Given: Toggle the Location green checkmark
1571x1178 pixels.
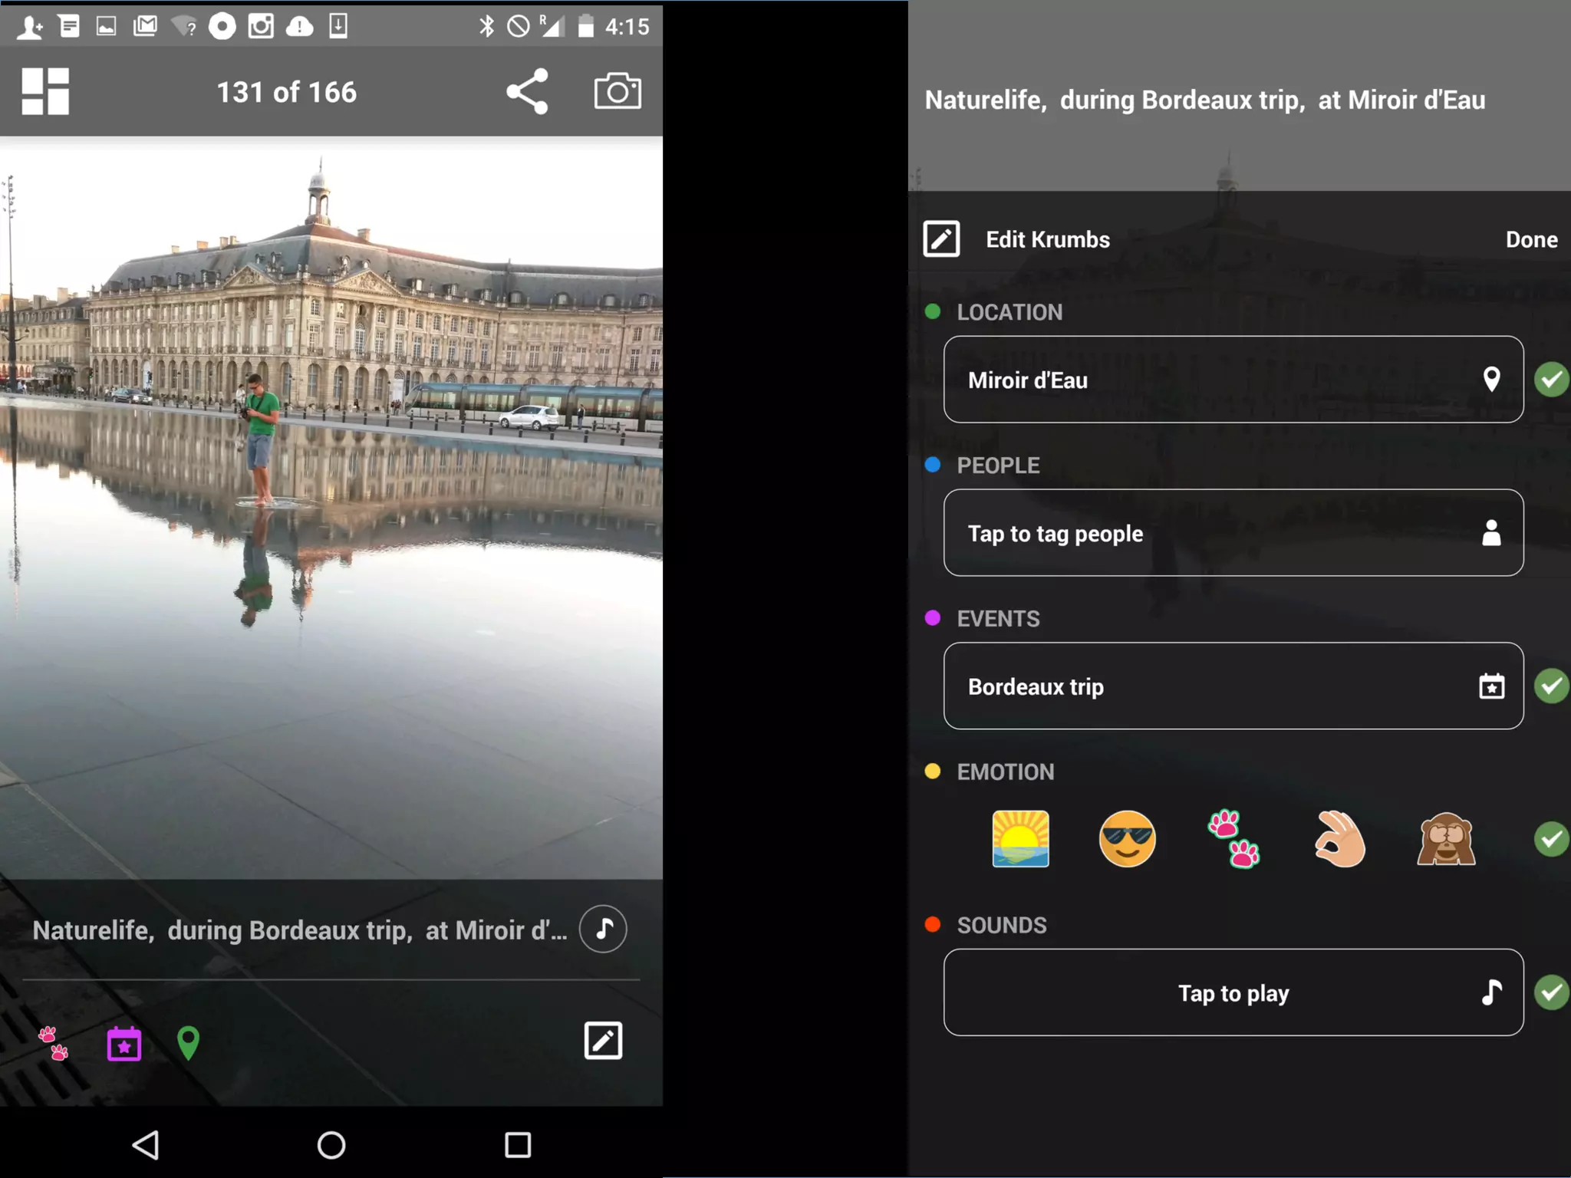Looking at the screenshot, I should click(x=1551, y=380).
